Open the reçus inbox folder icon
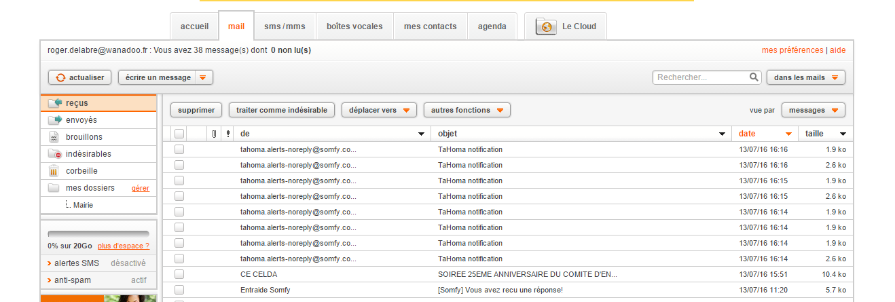 click(54, 103)
